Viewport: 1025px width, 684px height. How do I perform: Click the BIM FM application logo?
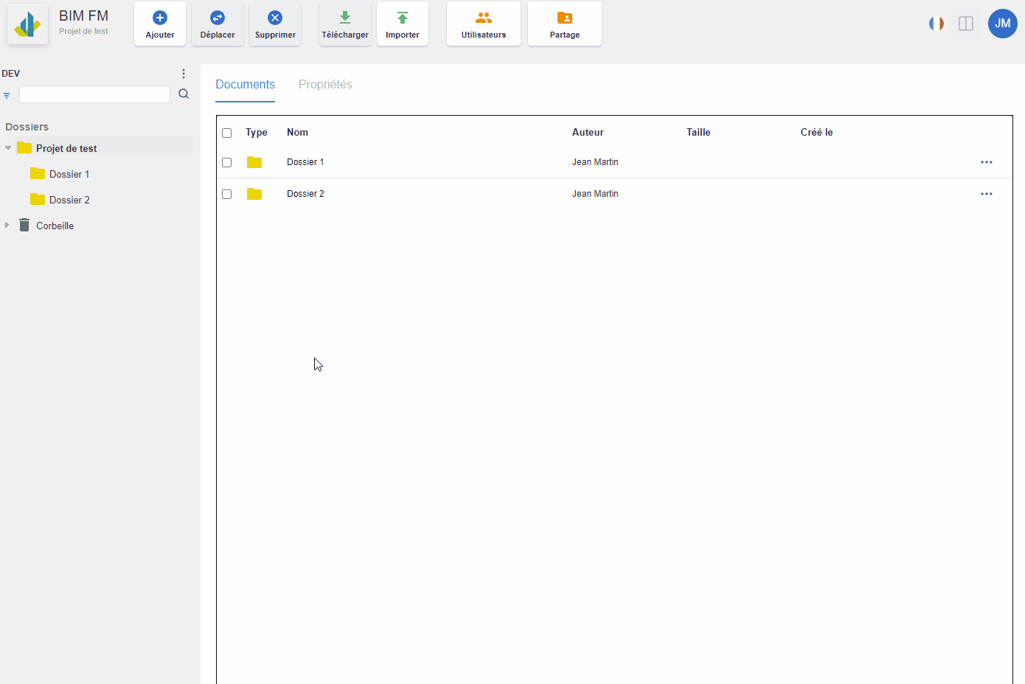click(27, 22)
